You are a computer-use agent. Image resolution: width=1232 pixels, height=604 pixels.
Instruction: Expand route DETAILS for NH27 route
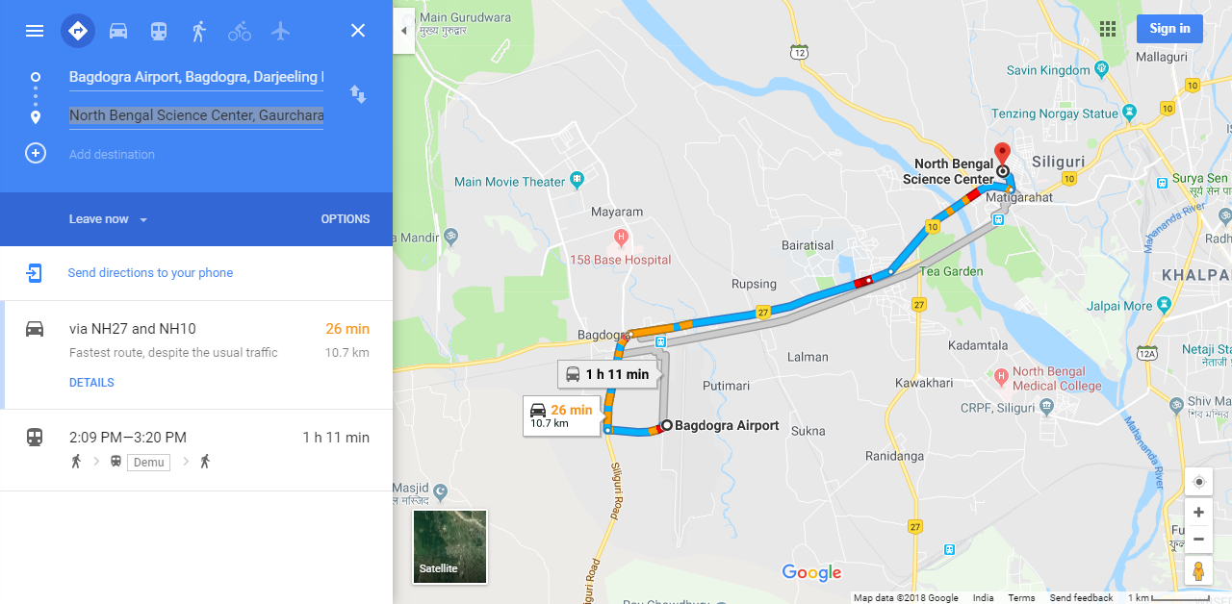coord(91,383)
